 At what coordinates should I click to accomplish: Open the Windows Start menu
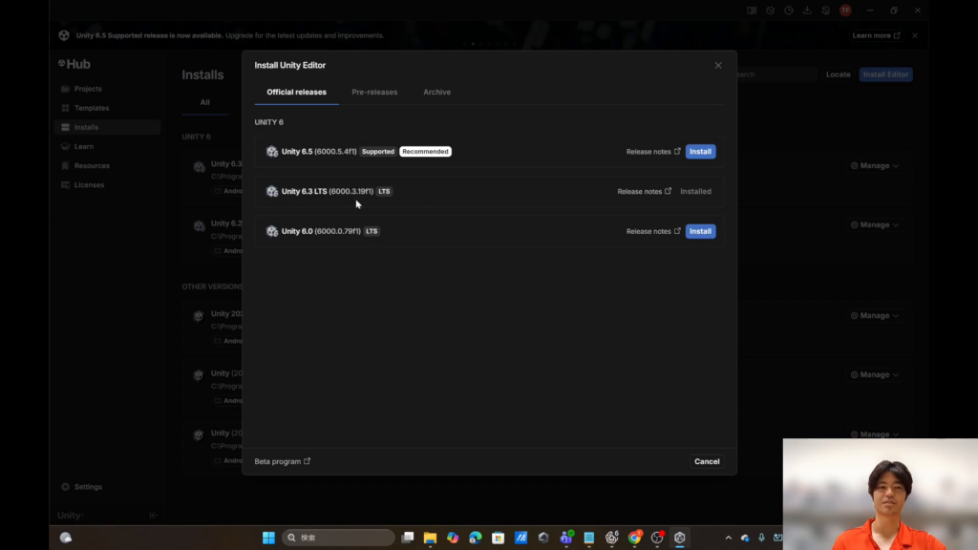pos(268,538)
